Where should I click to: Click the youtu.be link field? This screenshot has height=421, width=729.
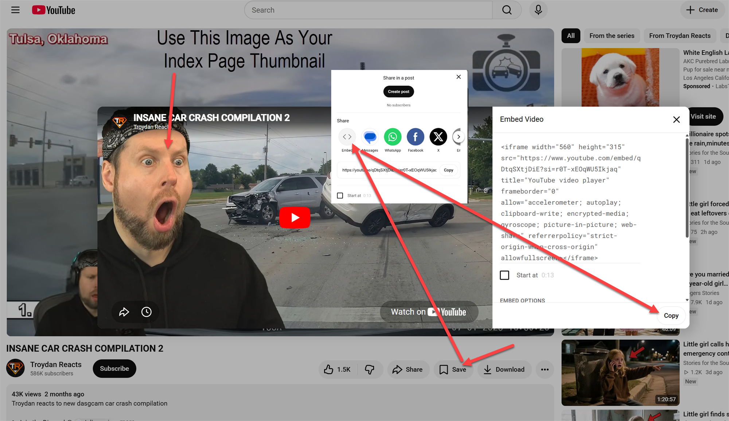coord(389,170)
